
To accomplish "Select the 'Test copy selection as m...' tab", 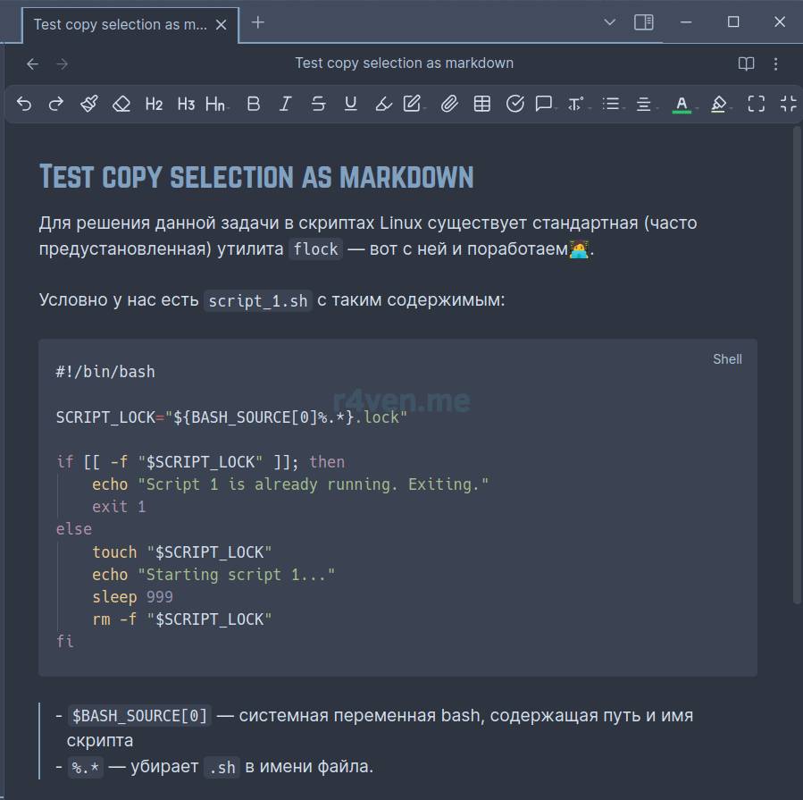I will click(120, 24).
